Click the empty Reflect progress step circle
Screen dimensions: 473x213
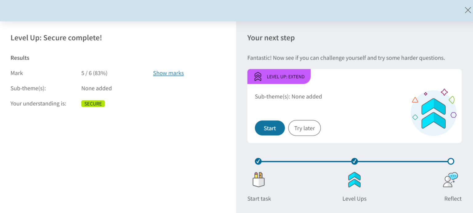451,161
